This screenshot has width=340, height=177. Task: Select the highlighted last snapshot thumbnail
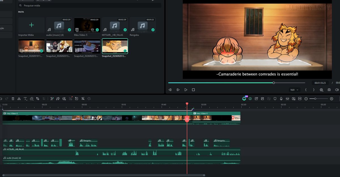pos(115,46)
